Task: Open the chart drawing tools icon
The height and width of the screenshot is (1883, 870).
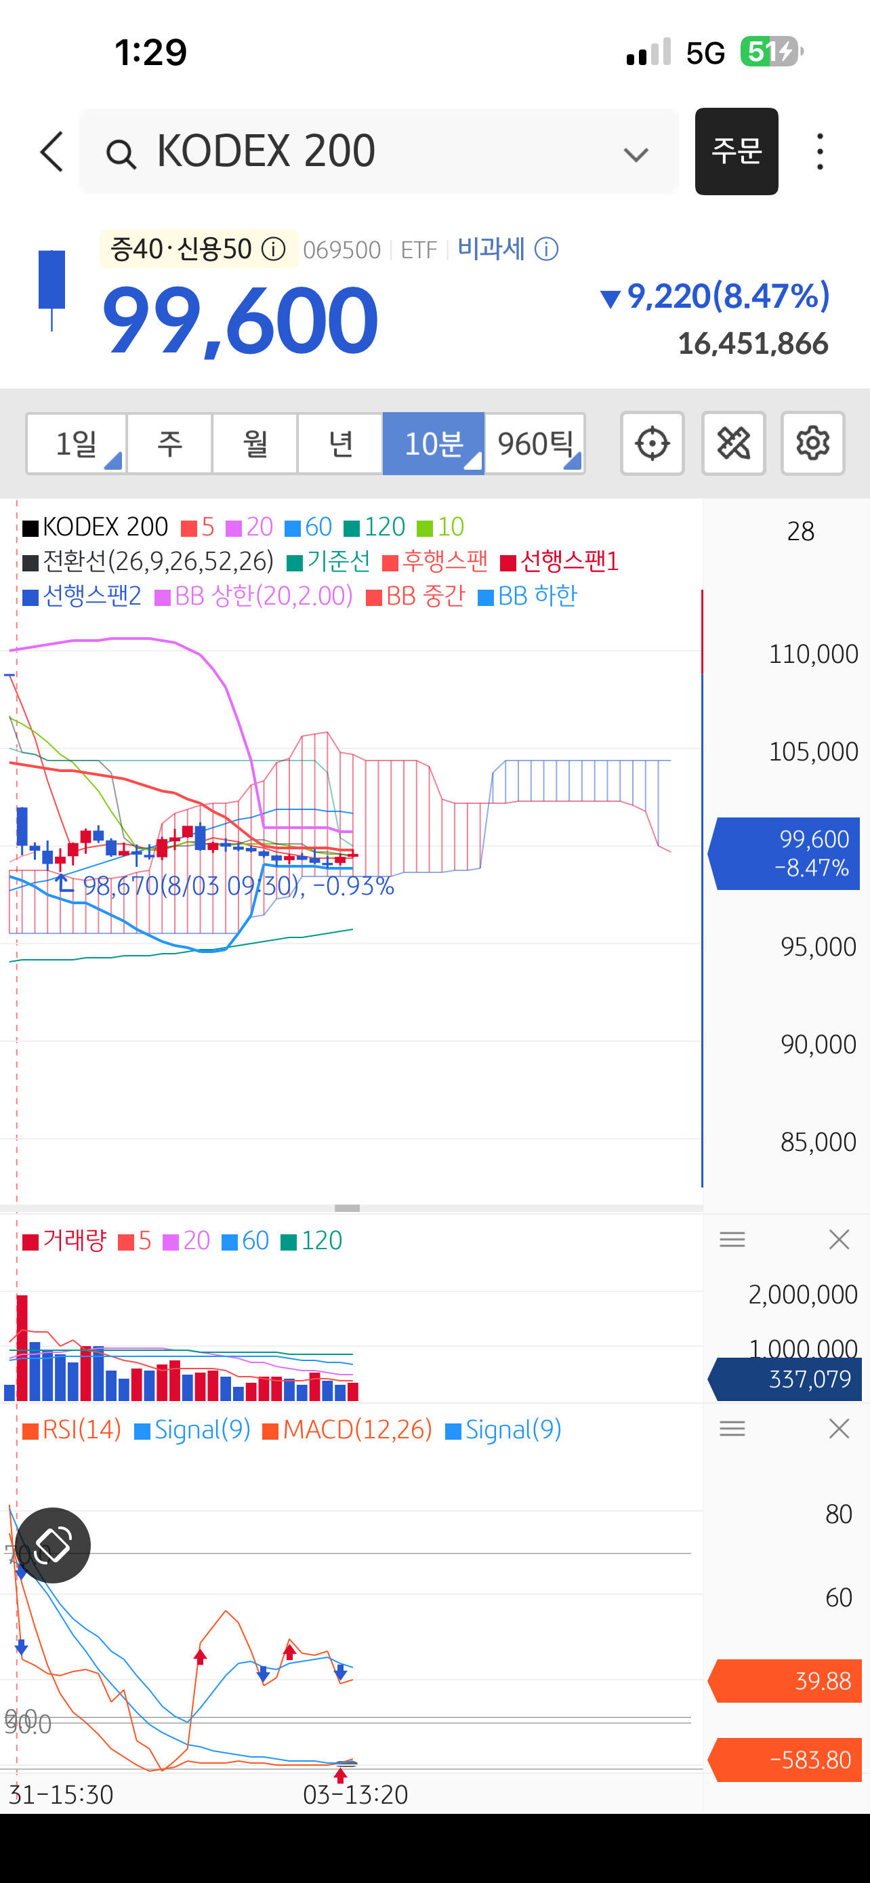Action: click(x=733, y=444)
